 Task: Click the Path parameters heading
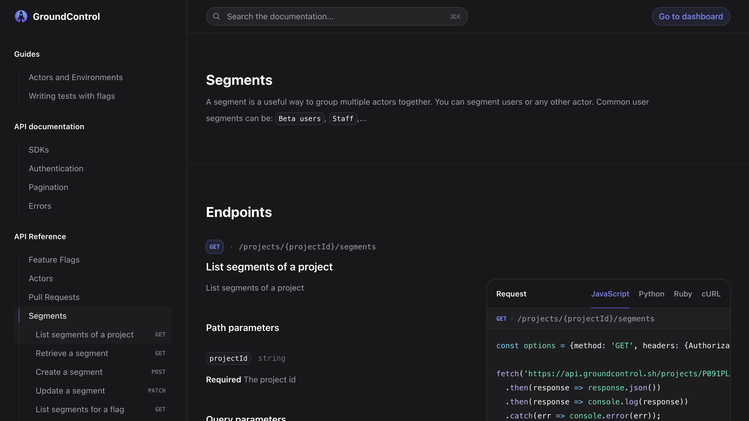coord(243,328)
